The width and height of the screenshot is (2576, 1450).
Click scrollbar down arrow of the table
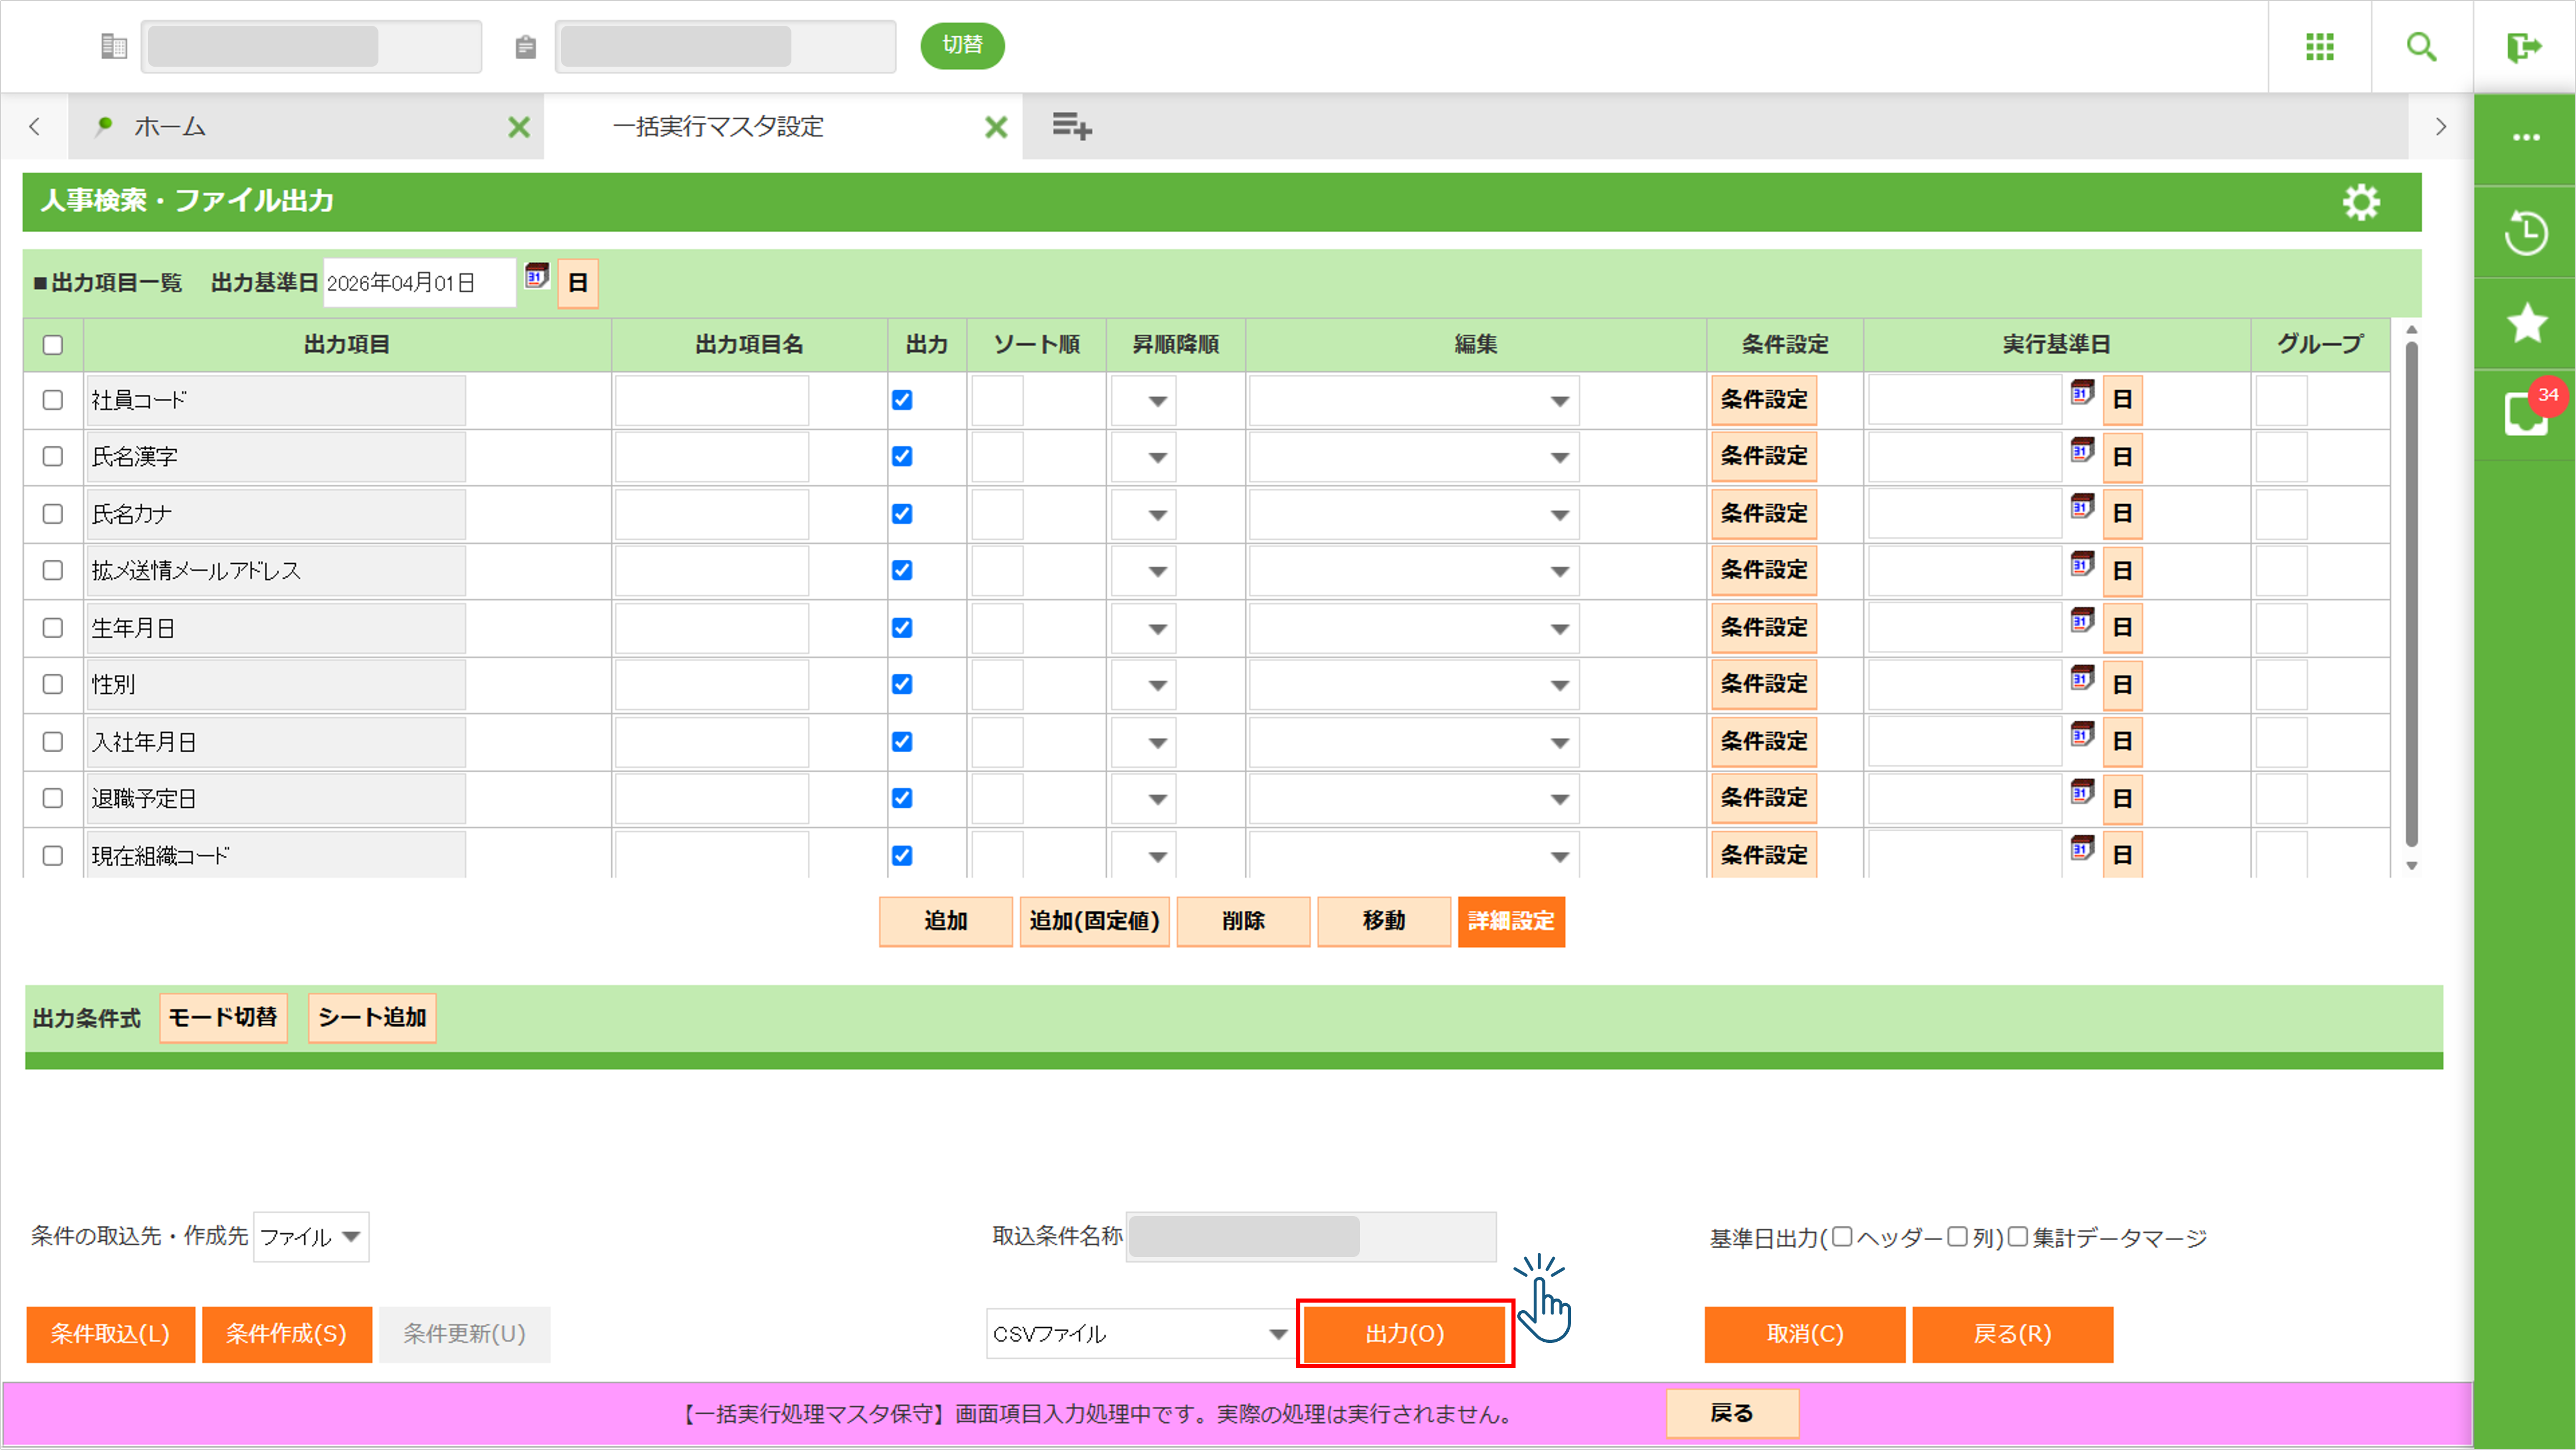point(2411,866)
